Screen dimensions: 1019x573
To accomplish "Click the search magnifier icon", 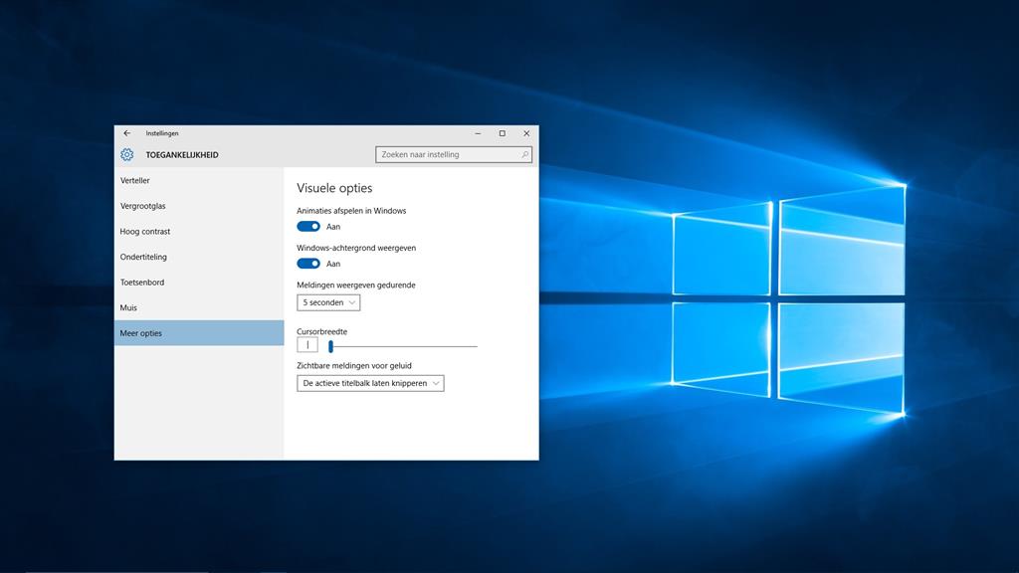I will (x=524, y=154).
